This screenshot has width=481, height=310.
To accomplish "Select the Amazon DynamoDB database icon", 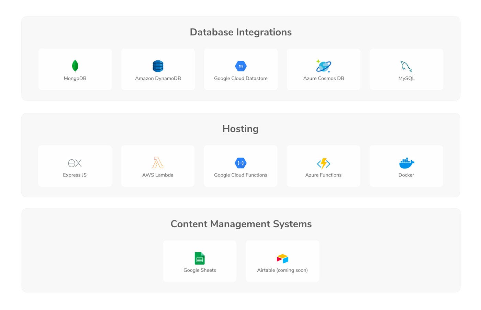I will tap(158, 66).
